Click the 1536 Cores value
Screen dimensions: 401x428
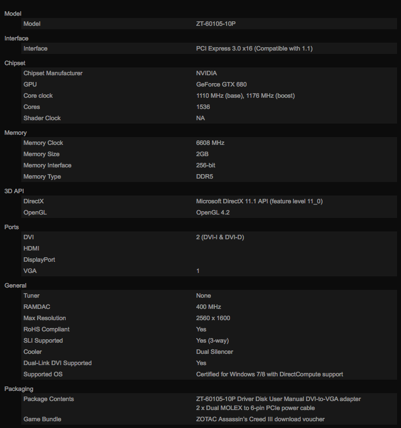[x=203, y=107]
